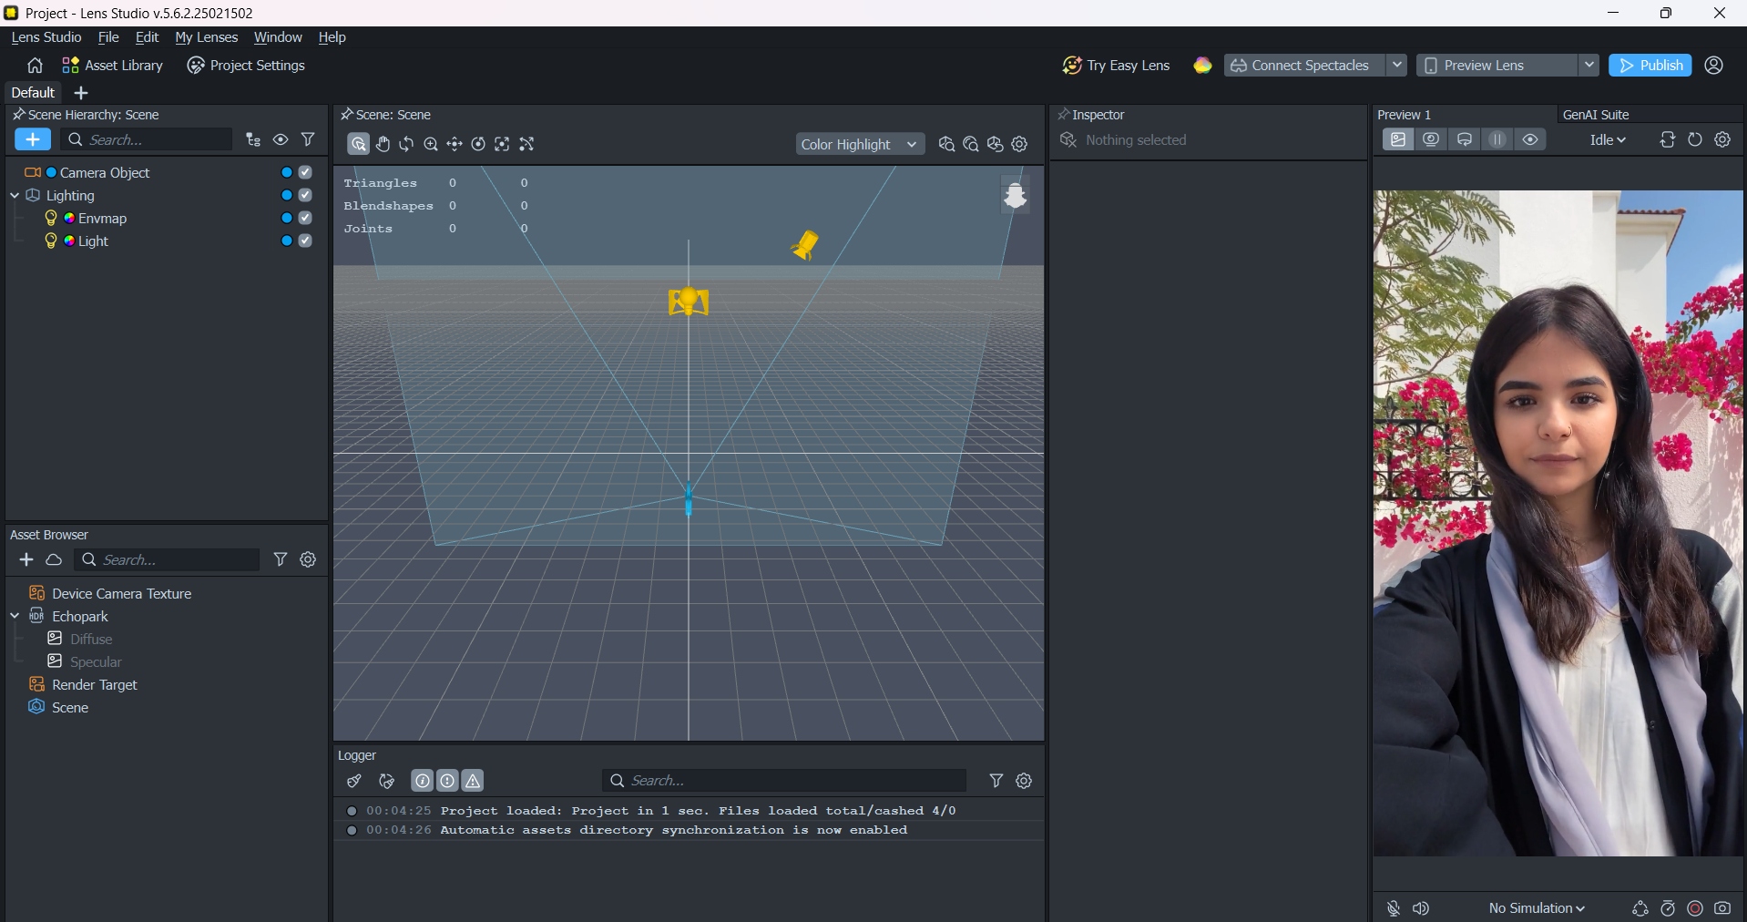Open the My Lenses menu

coord(207,37)
